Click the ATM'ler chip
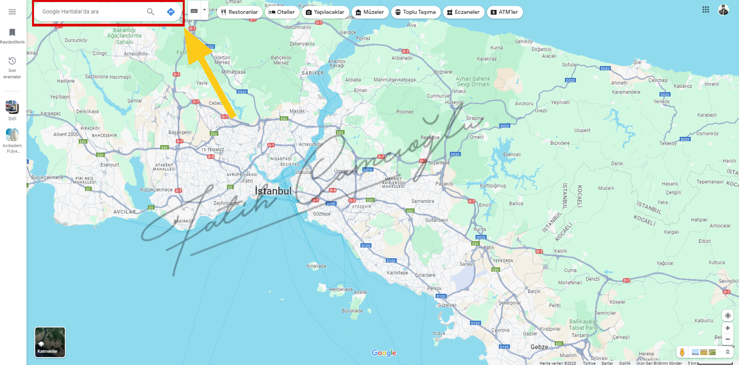The image size is (739, 365). 505,12
